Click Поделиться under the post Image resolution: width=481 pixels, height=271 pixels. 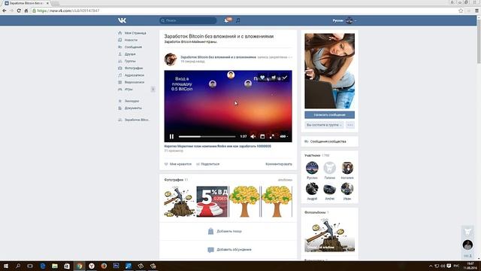click(208, 164)
